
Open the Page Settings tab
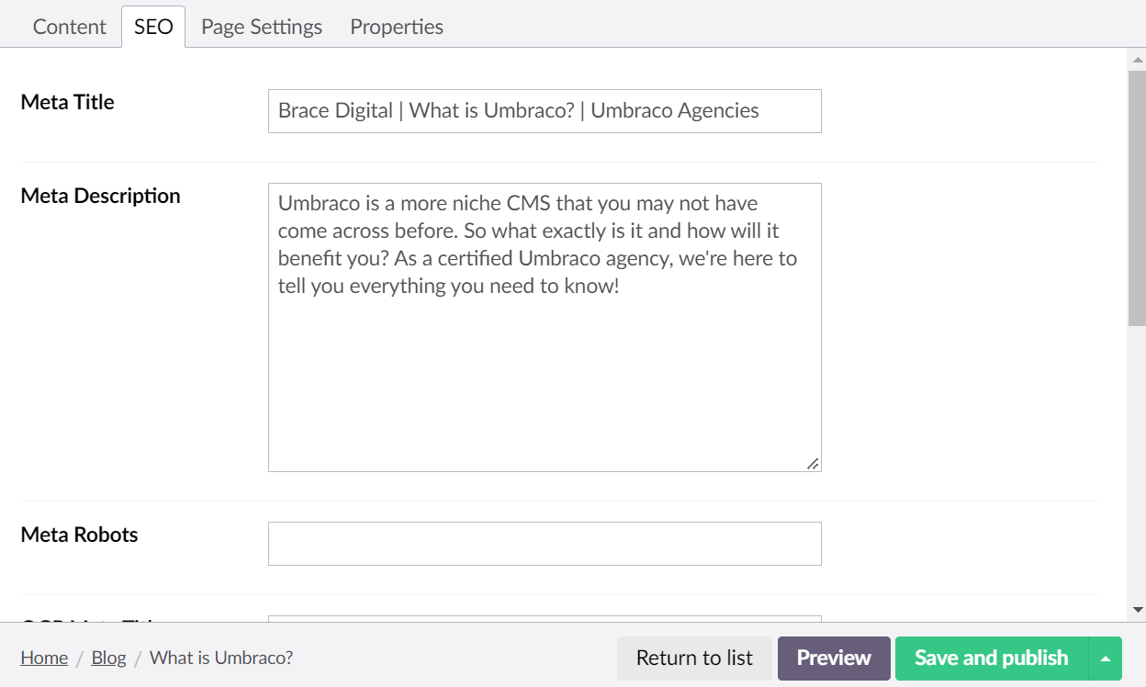(x=261, y=26)
